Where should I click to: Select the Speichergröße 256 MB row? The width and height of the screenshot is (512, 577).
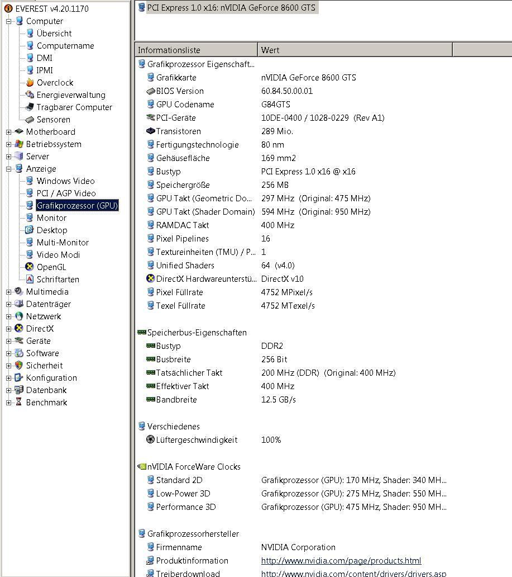[294, 185]
